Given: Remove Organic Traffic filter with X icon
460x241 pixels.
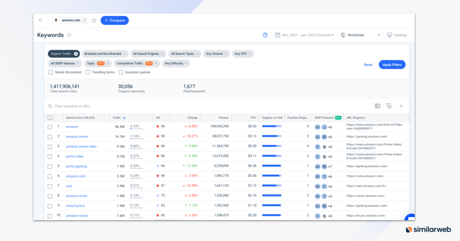Looking at the screenshot, I should click(x=76, y=54).
